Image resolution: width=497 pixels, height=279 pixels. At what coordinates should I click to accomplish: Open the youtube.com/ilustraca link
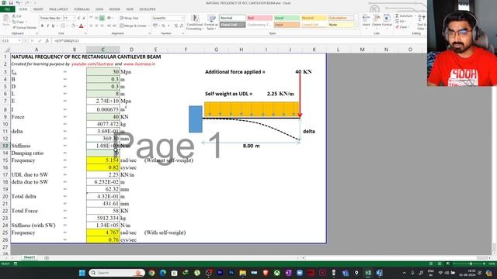click(x=92, y=64)
